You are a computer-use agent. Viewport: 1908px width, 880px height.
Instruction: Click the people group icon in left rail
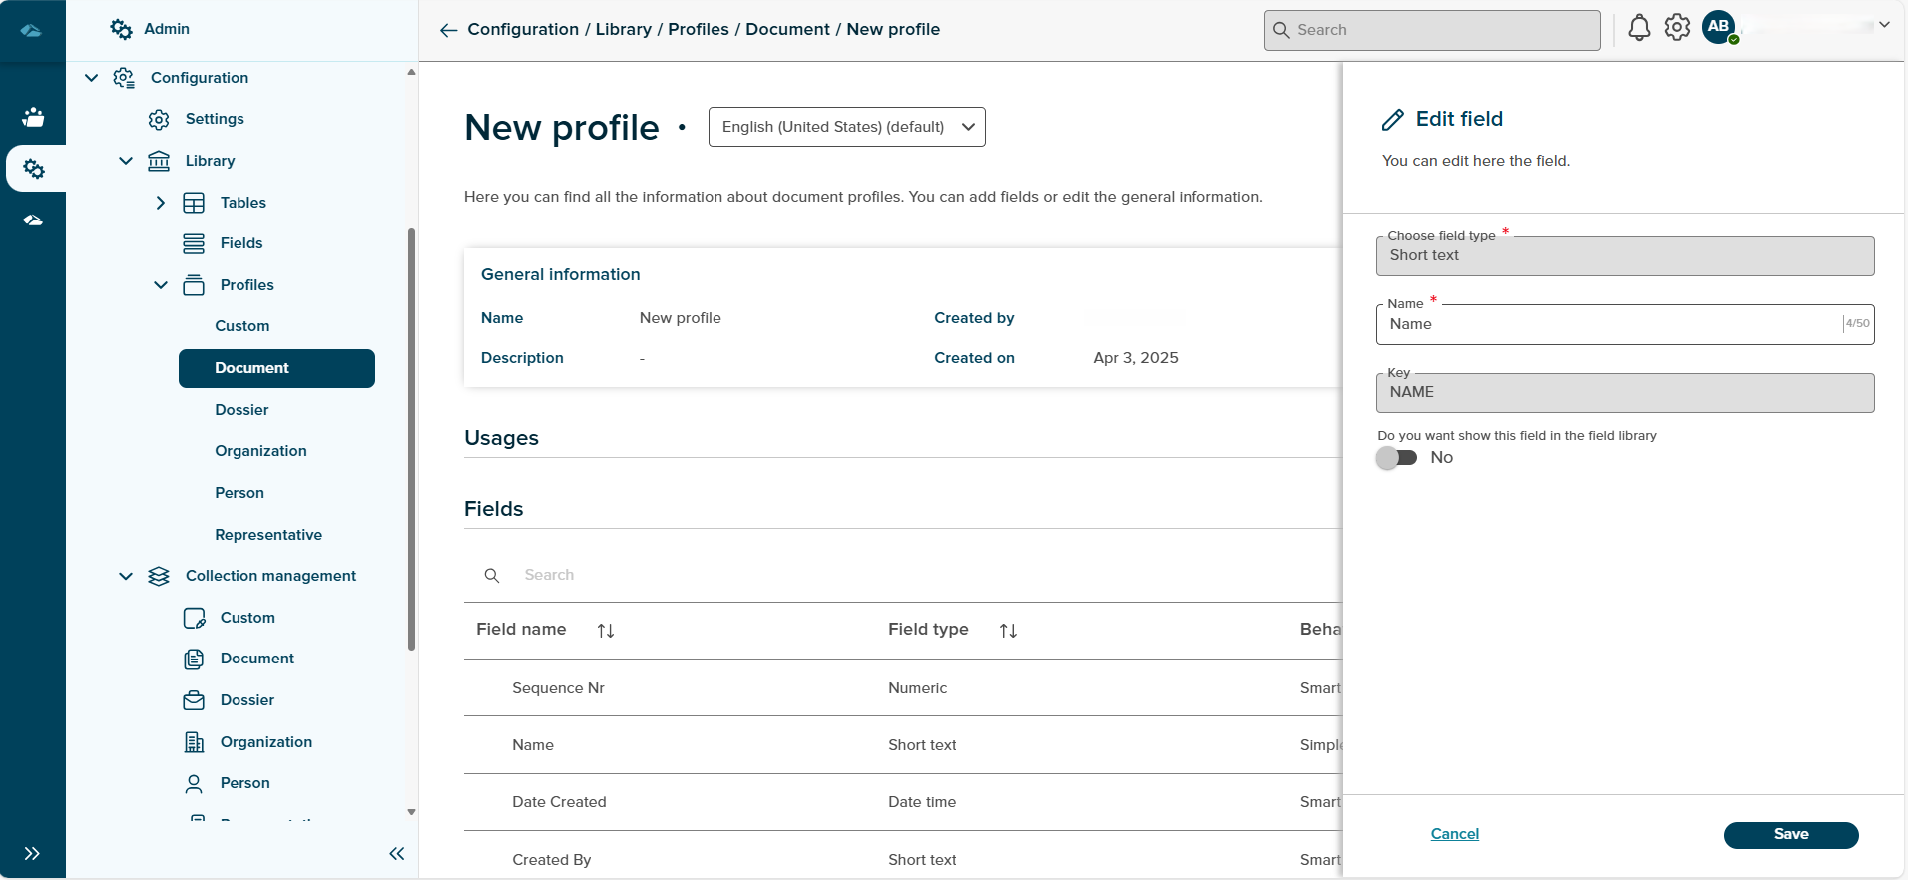[x=33, y=117]
